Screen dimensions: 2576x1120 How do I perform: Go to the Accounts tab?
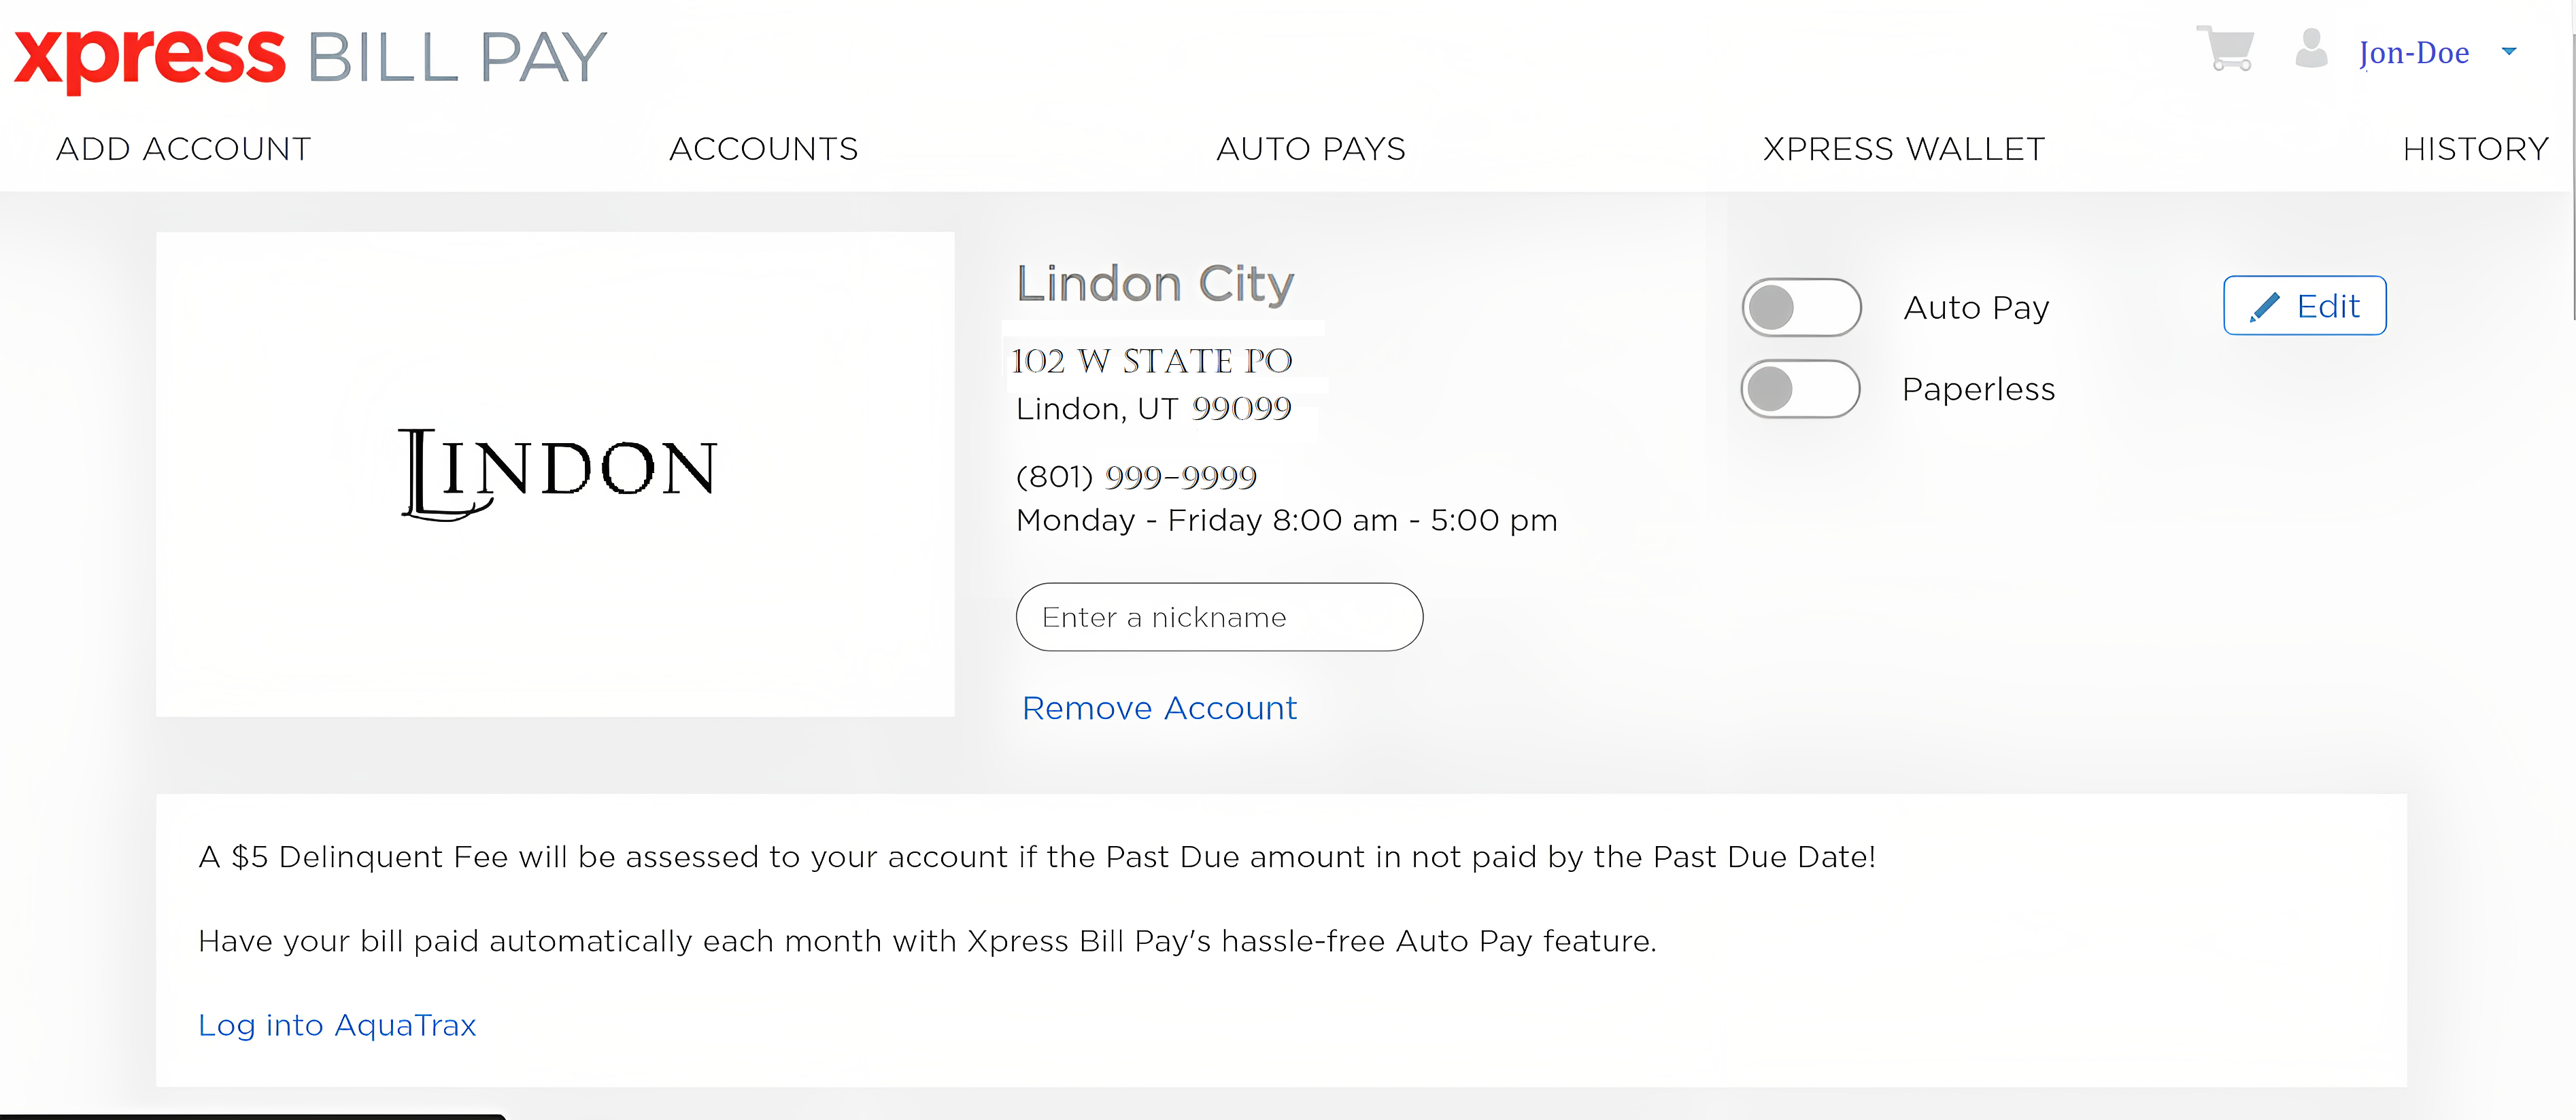763,149
